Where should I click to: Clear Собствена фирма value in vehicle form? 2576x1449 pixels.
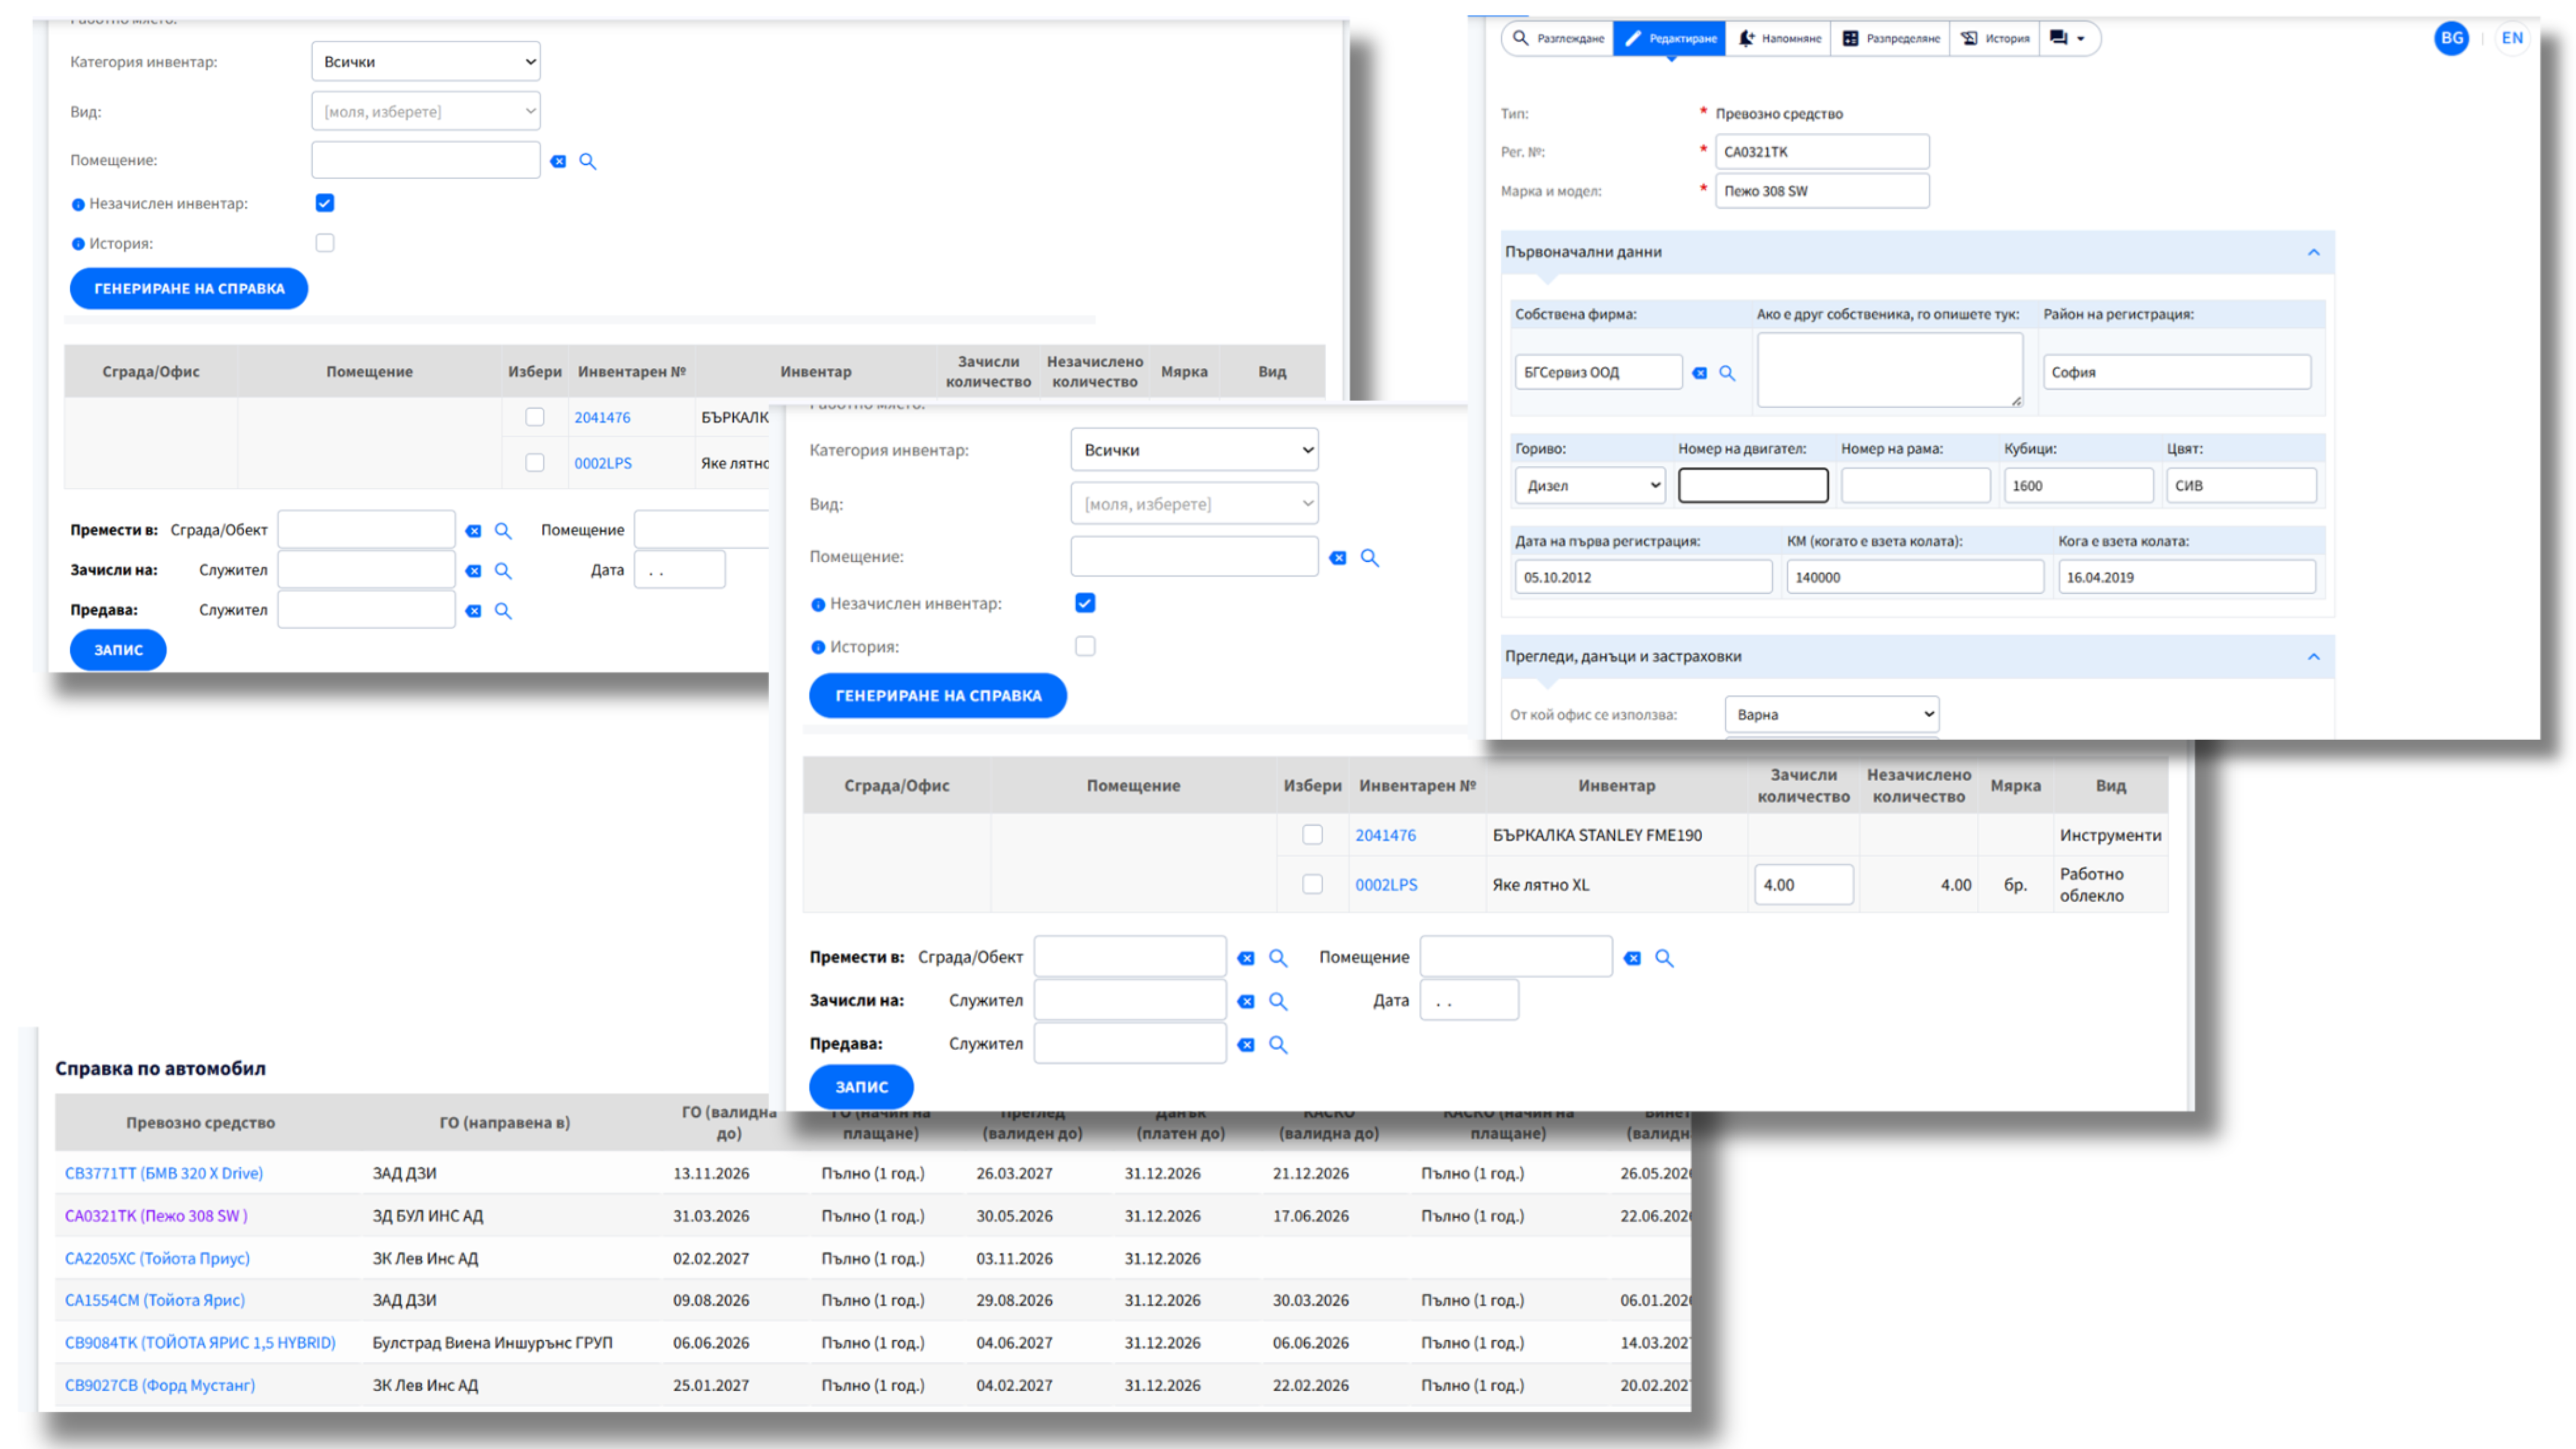click(1699, 373)
